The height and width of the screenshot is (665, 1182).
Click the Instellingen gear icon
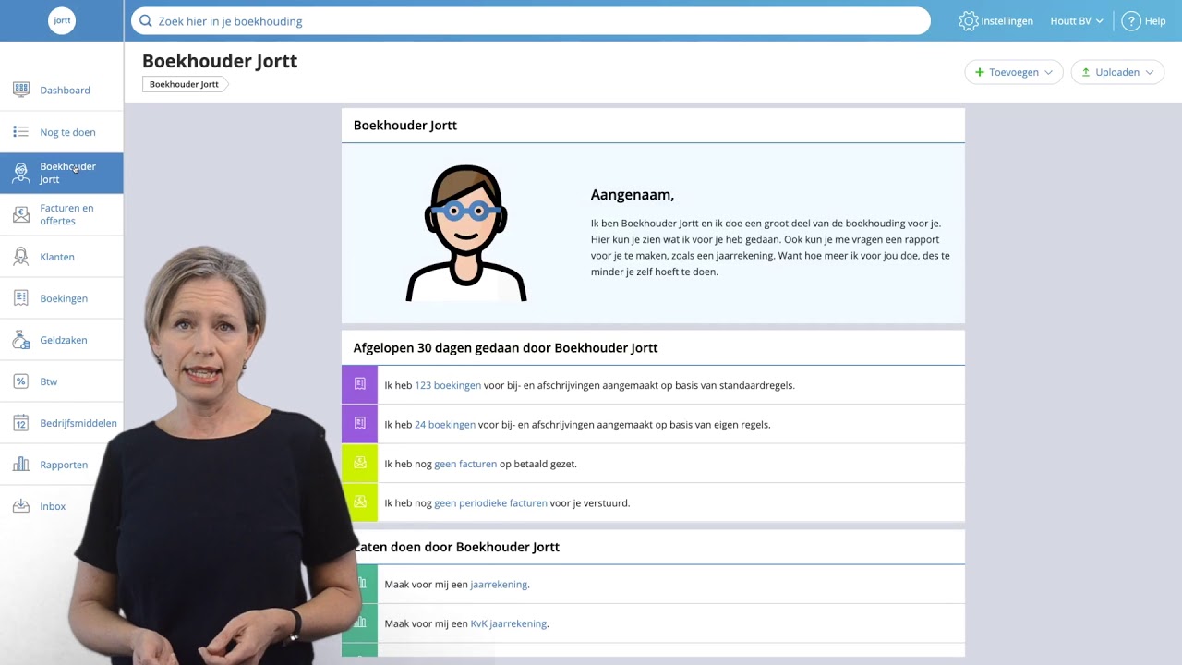[968, 20]
